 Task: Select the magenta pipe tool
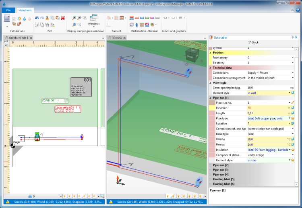tap(152, 18)
